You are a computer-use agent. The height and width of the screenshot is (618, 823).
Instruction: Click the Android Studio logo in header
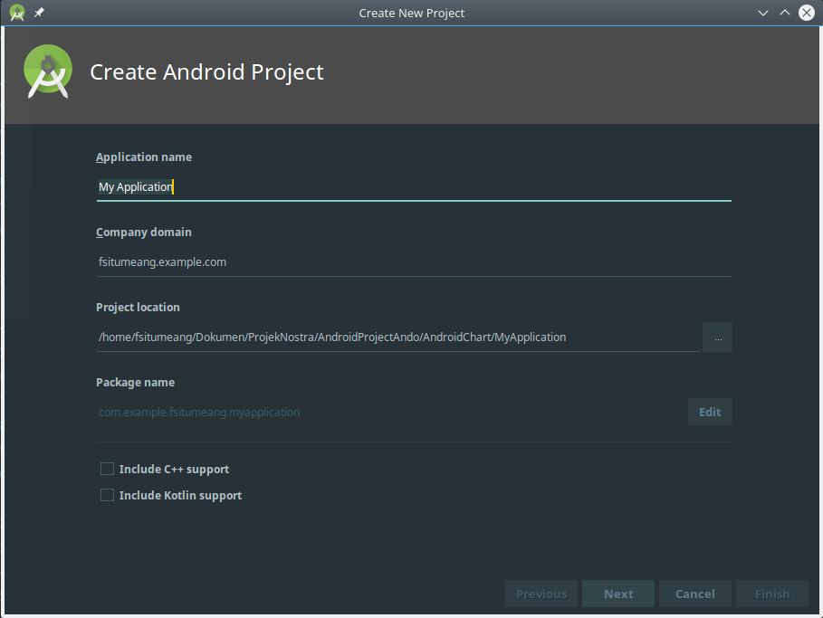49,72
